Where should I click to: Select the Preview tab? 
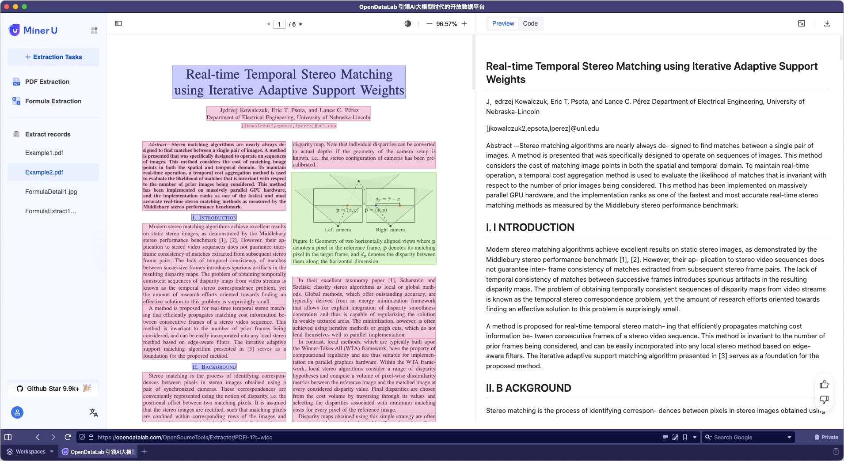(x=503, y=24)
